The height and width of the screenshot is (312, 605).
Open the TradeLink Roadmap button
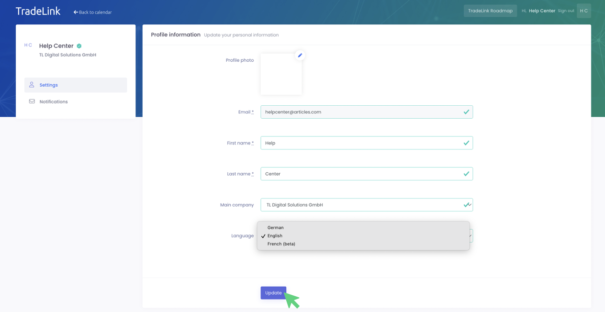(490, 11)
